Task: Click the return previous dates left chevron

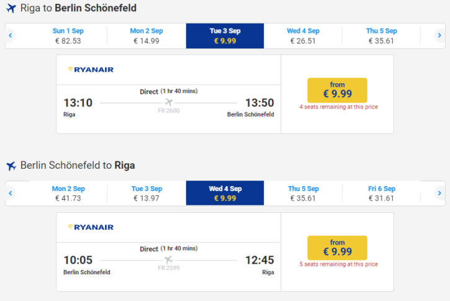Action: 11,193
